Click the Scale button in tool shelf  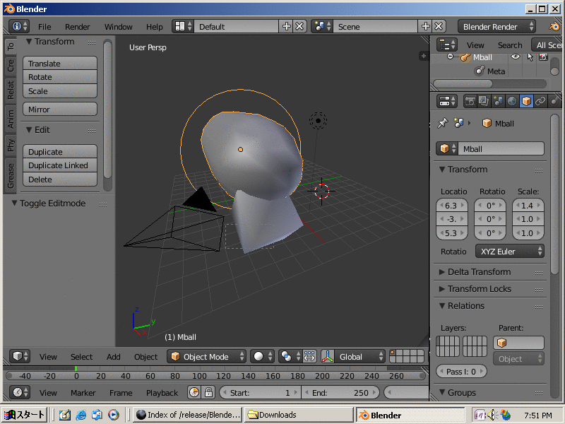(x=60, y=91)
